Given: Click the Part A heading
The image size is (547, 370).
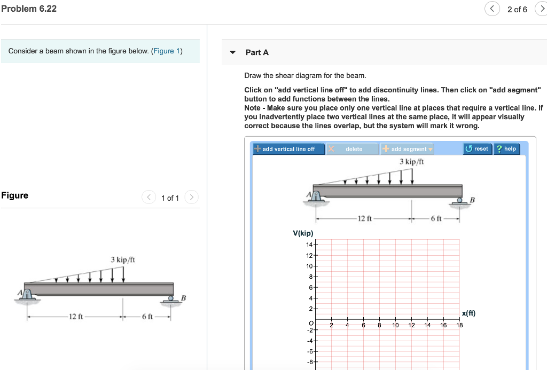Looking at the screenshot, I should coord(257,52).
